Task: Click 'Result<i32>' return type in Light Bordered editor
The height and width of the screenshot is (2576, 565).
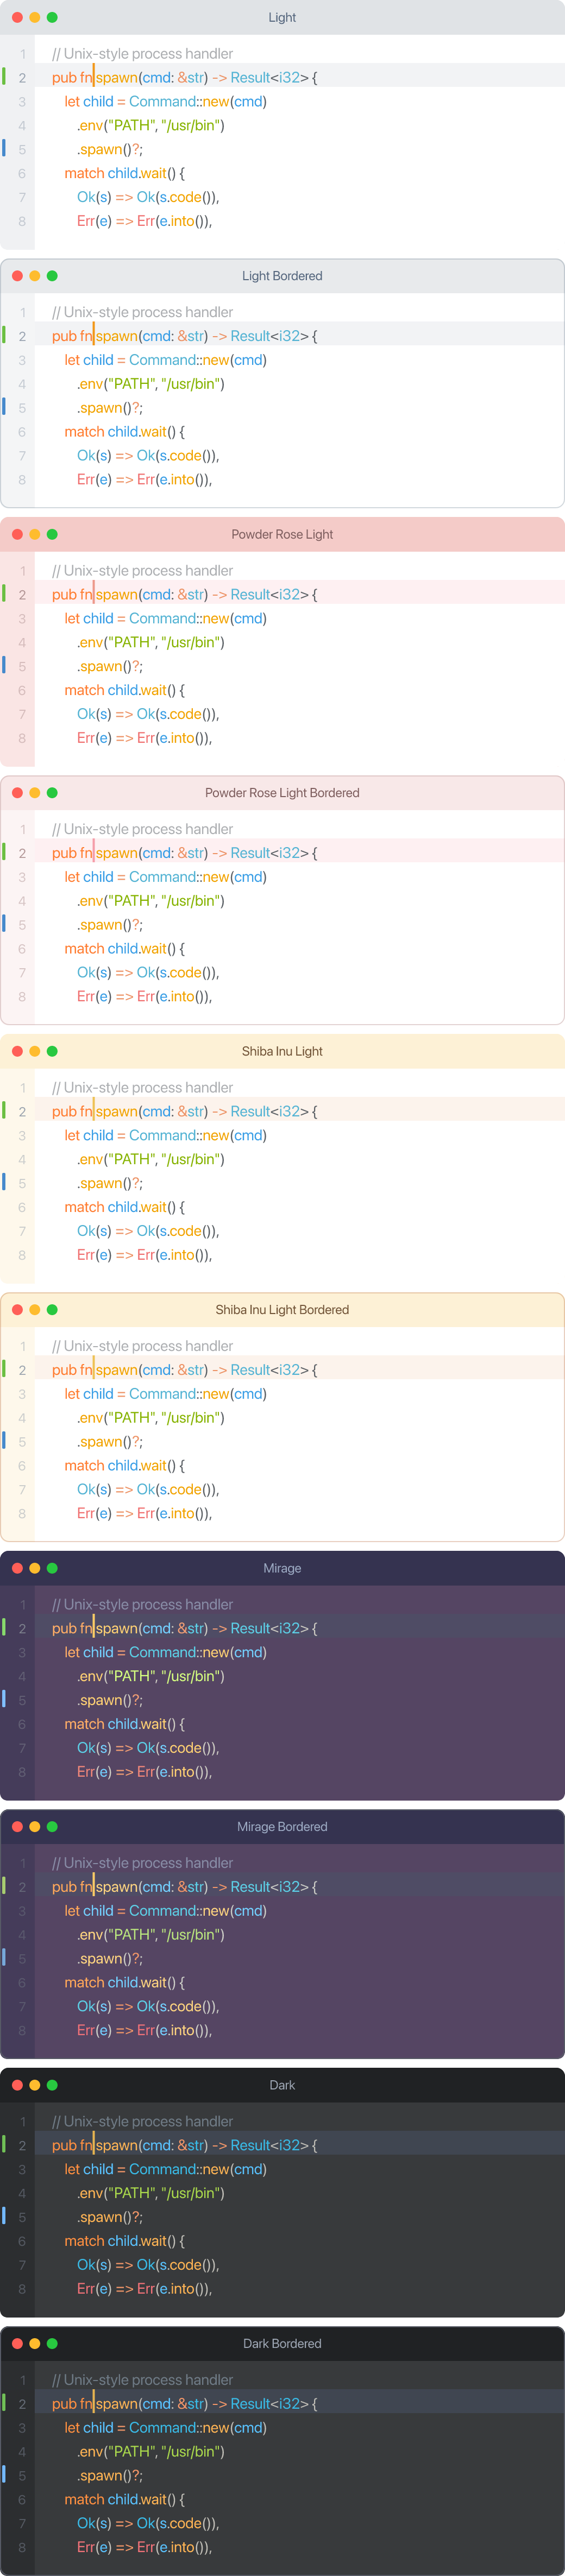Action: [x=269, y=336]
